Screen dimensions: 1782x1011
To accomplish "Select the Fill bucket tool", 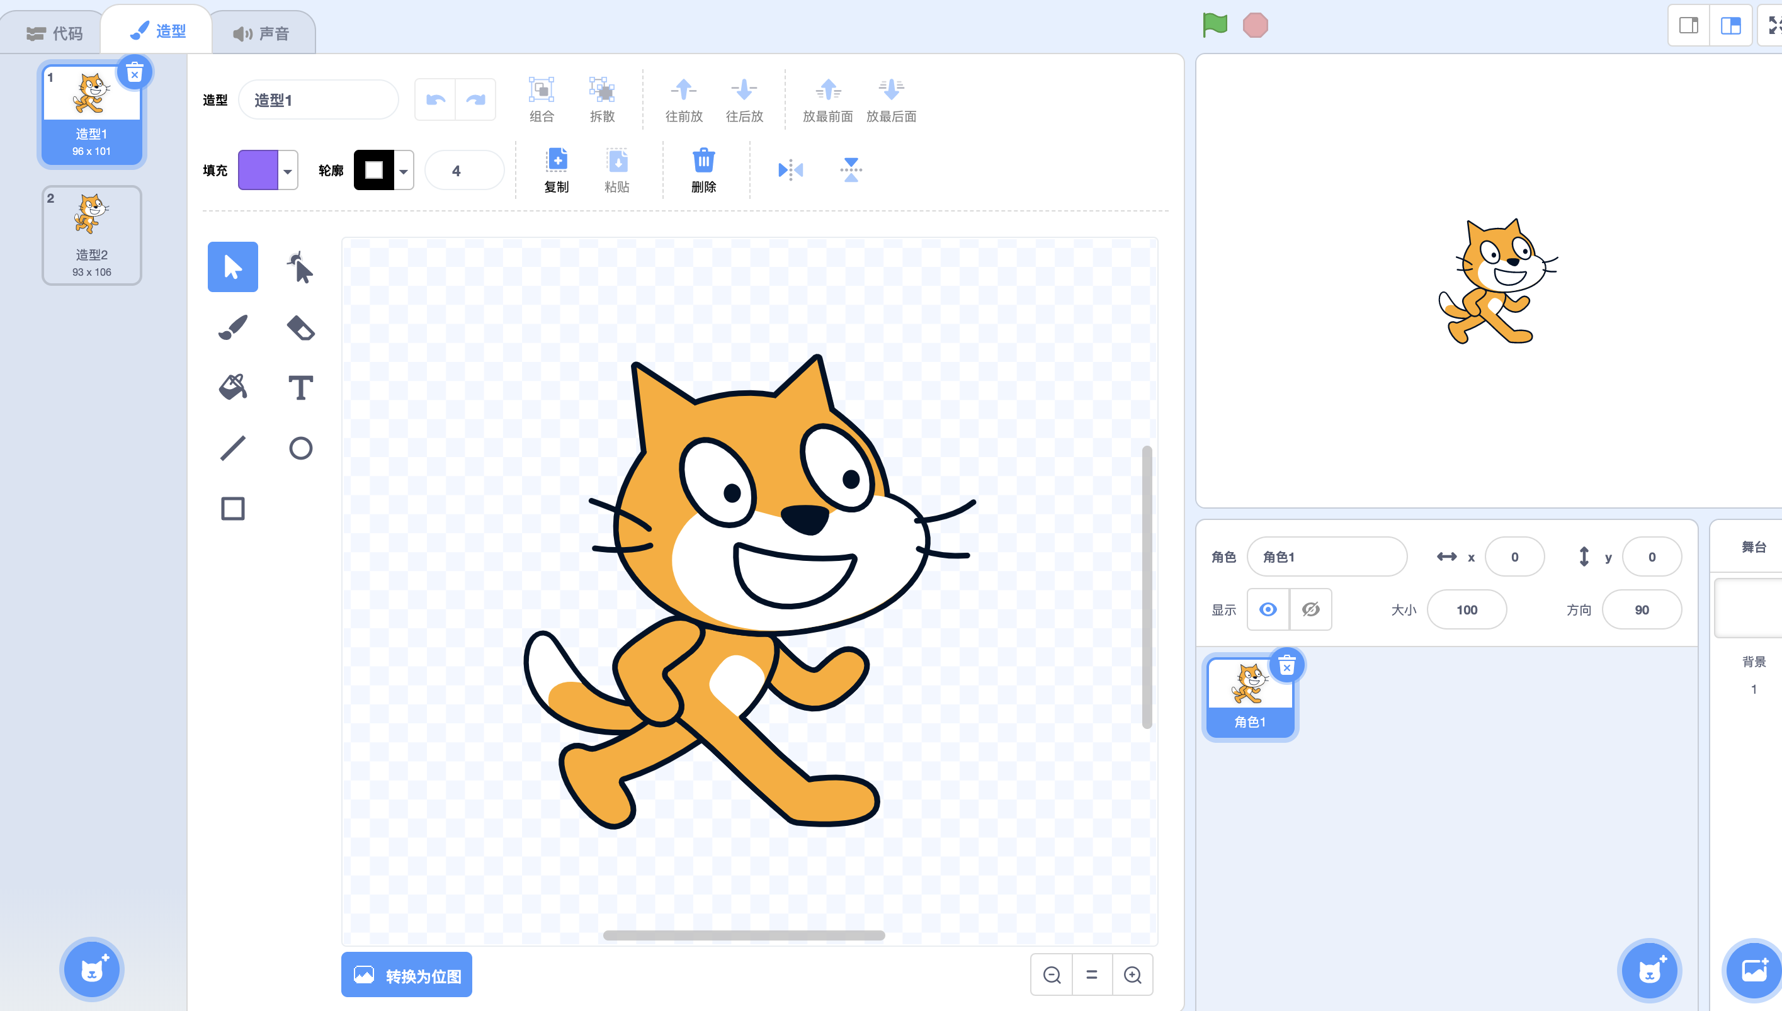I will click(232, 387).
